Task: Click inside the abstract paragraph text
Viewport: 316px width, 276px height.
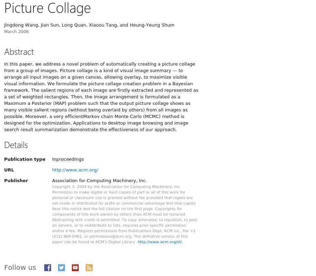Action: [x=100, y=97]
